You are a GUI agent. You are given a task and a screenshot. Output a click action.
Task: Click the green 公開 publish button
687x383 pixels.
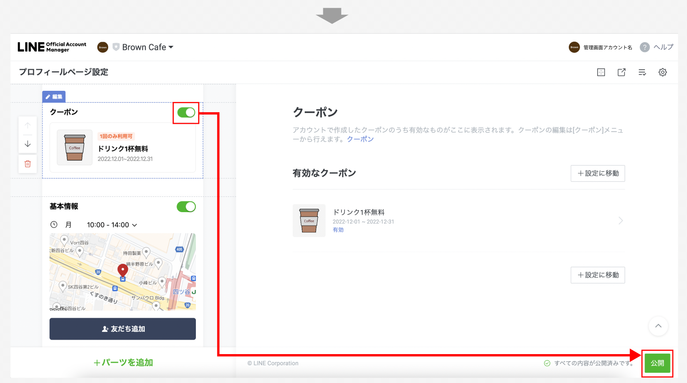tap(657, 363)
